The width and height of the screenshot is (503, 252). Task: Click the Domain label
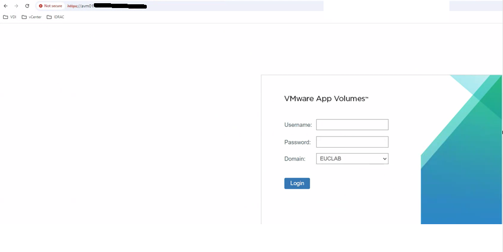tap(295, 159)
